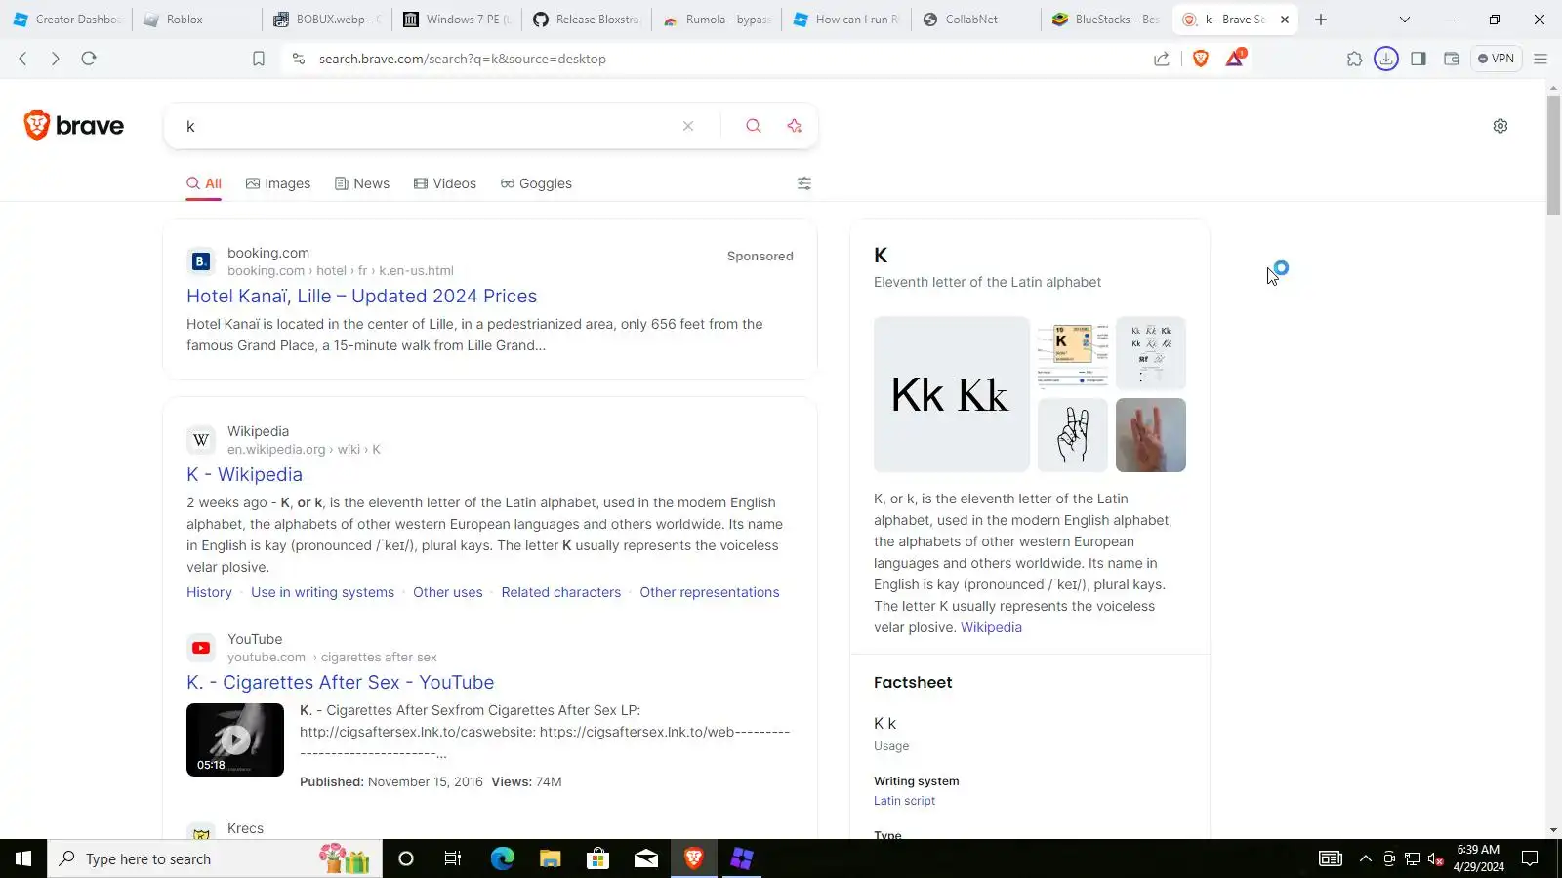Click Use in writing systems sublink

322,592
